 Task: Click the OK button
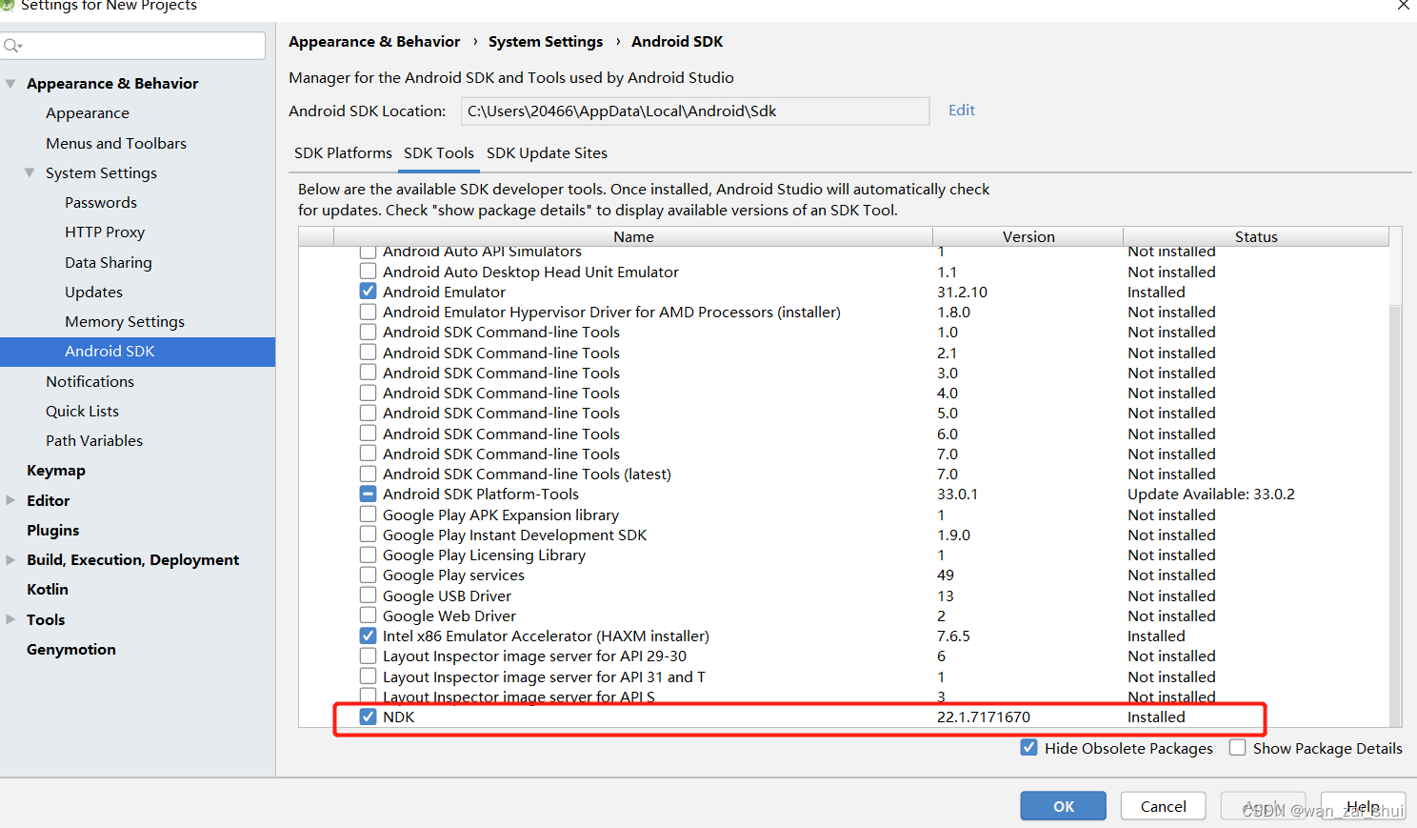(1064, 806)
